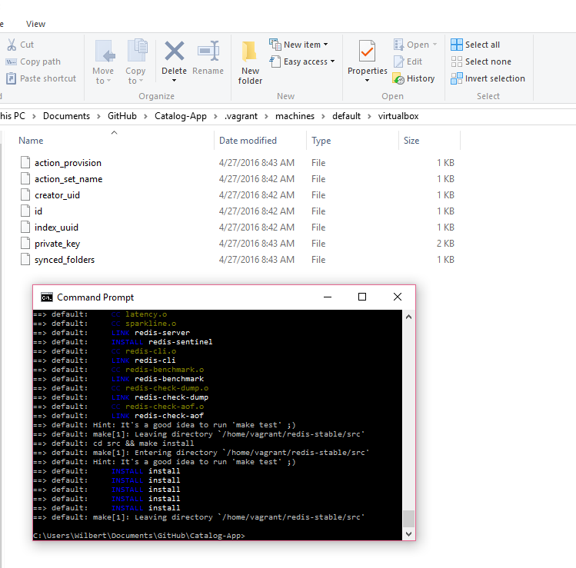Click the action_provision file icon
This screenshot has width=576, height=568.
(x=25, y=162)
